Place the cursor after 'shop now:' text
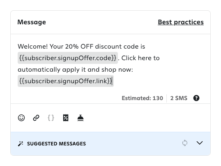 134,70
